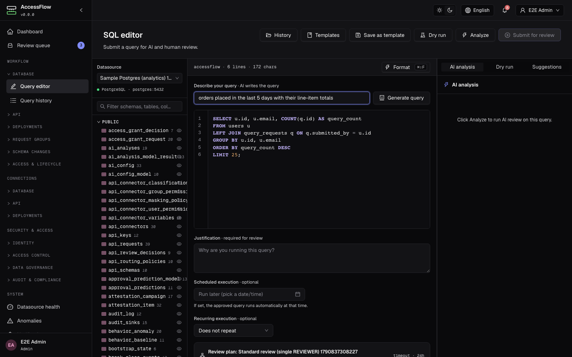Collapse the sidebar with the chevron arrow
Viewport: 572px width, 357px height.
pos(81,10)
